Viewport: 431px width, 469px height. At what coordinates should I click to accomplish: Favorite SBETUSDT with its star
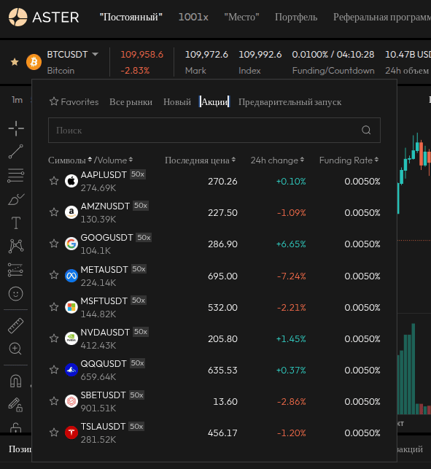54,401
